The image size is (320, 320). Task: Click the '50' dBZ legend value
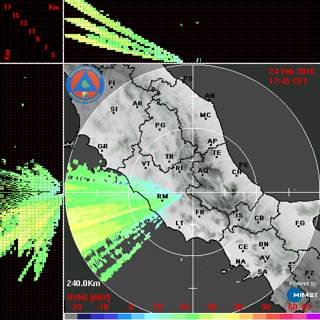coord(266,307)
